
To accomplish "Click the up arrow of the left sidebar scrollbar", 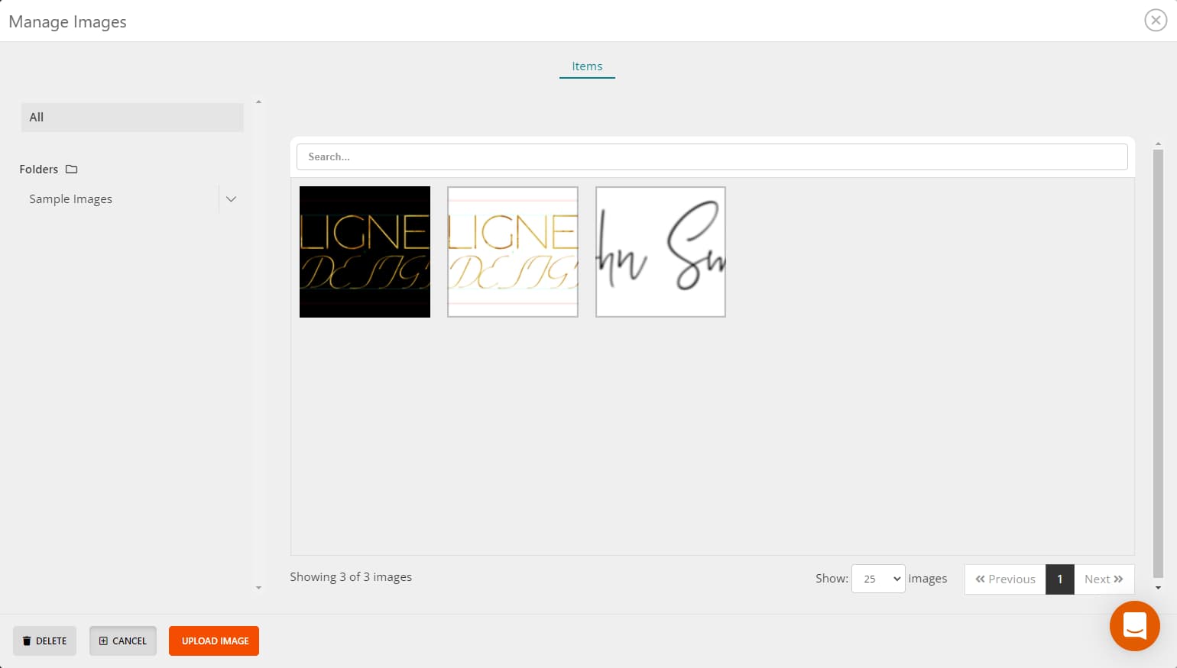I will [x=258, y=100].
